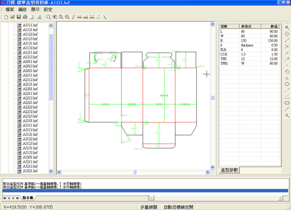Click the new file icon in toolbar
The width and height of the screenshot is (291, 210).
pyautogui.click(x=6, y=17)
